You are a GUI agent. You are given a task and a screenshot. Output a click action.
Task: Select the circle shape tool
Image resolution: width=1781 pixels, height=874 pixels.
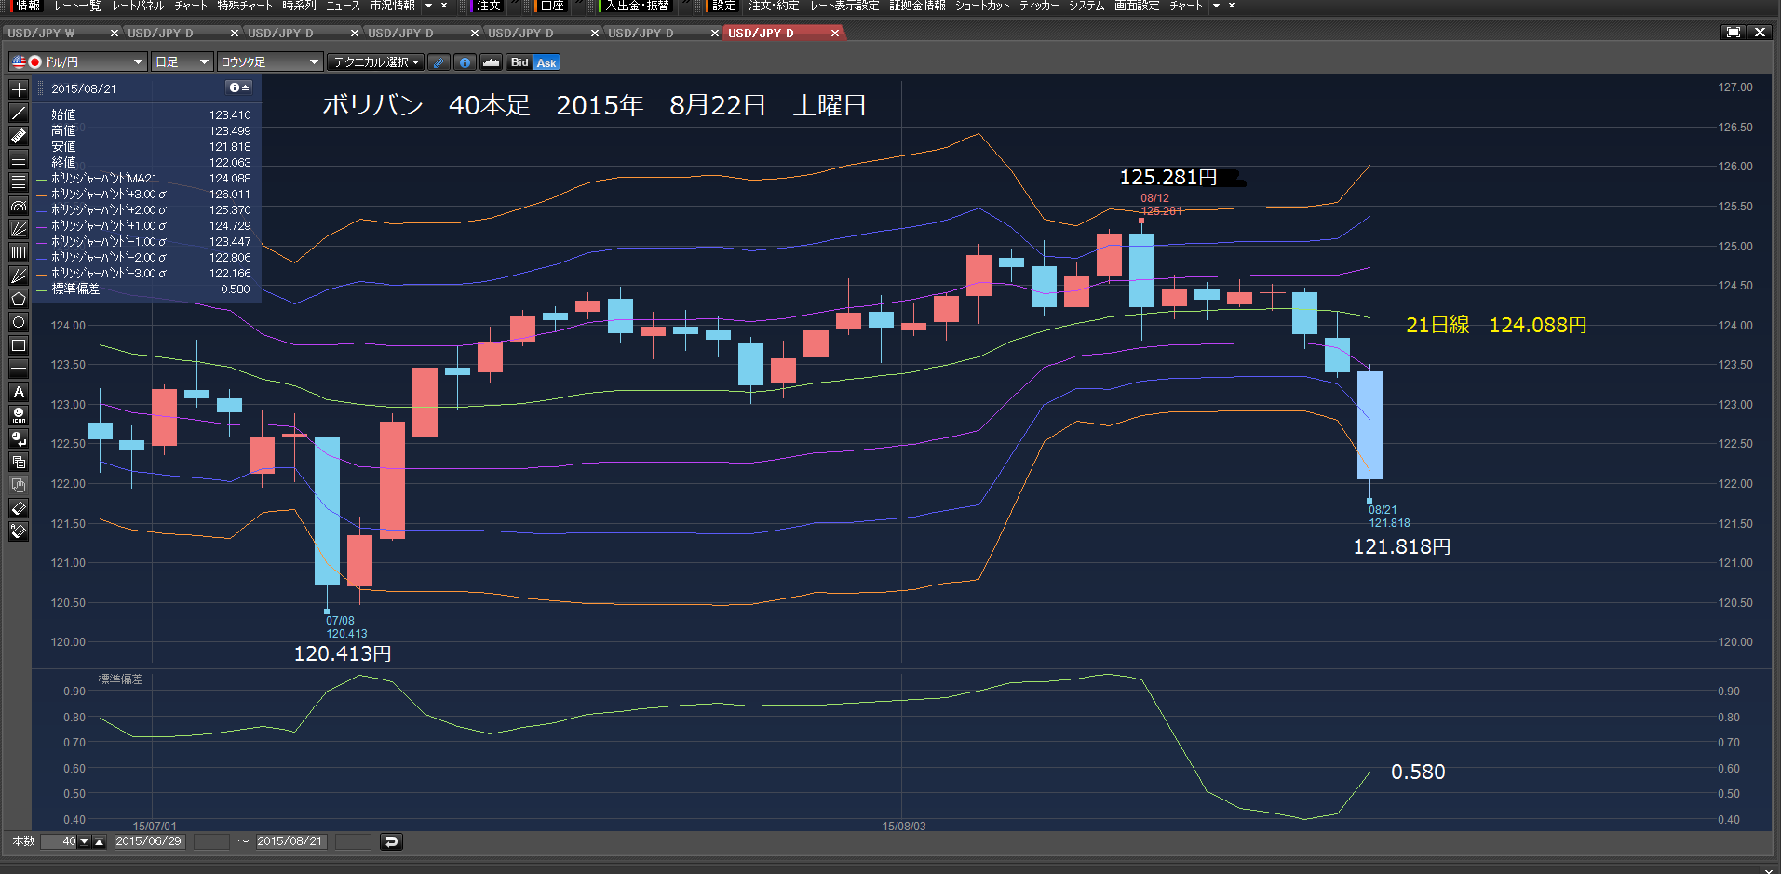pos(18,322)
